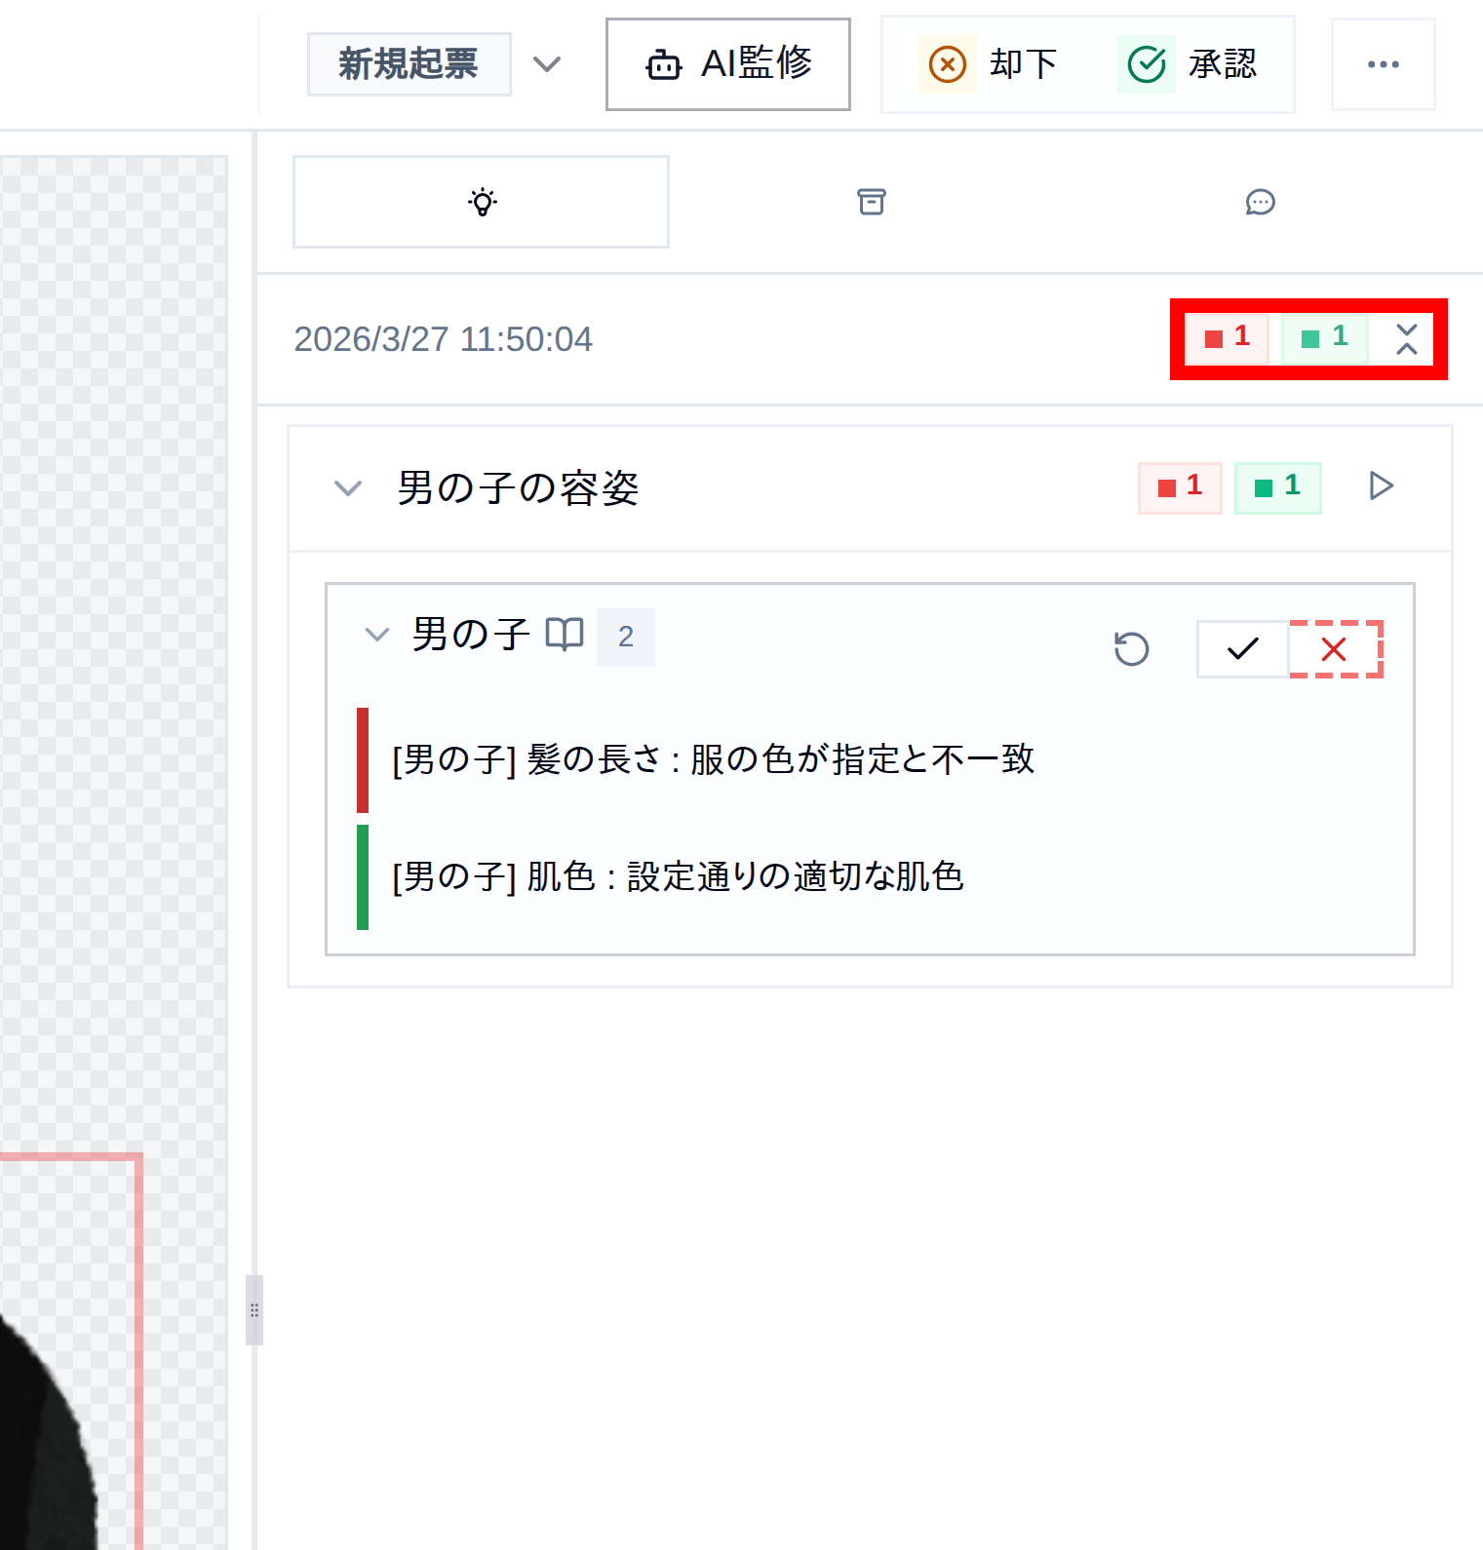
Task: Switch to the archive box tab
Action: click(871, 202)
